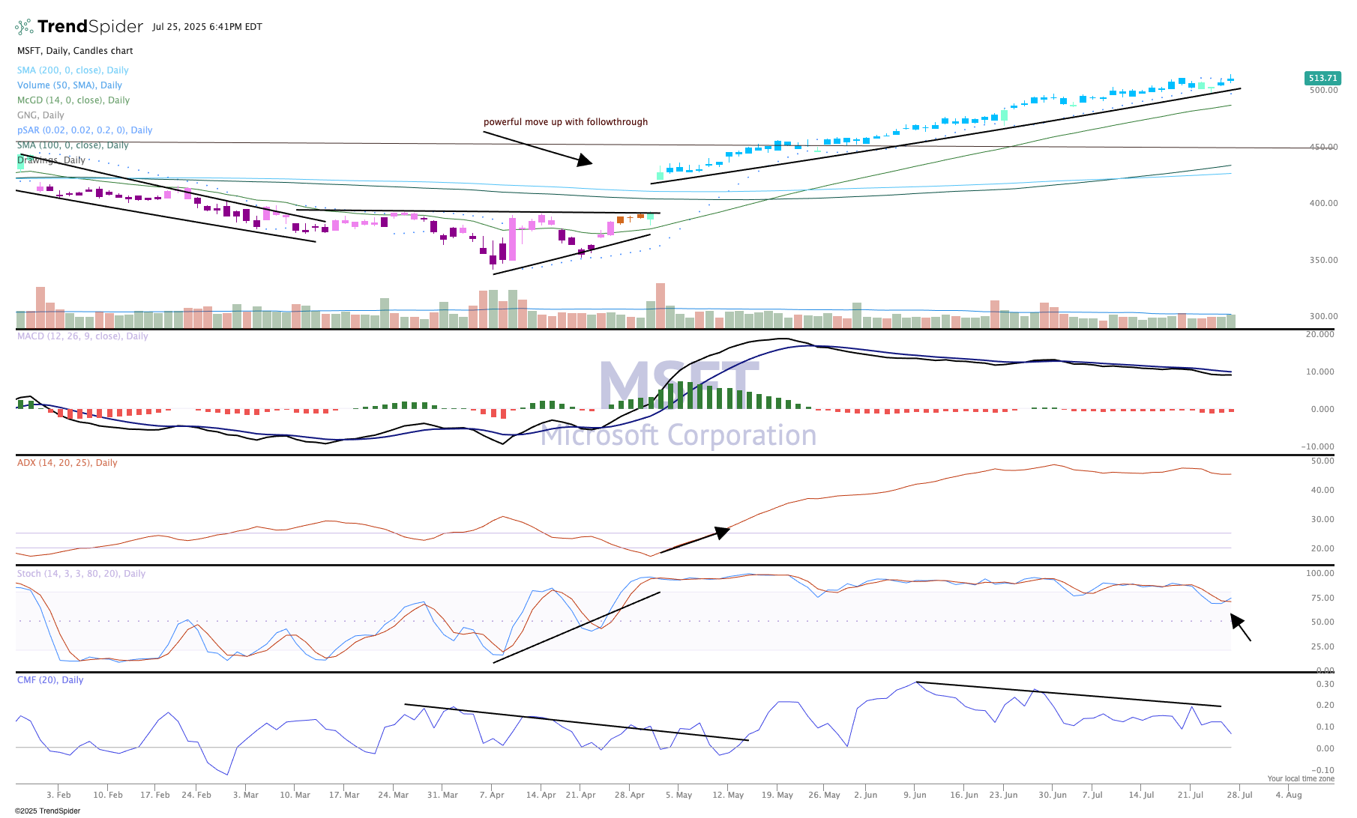The width and height of the screenshot is (1357, 818).
Task: Click the GNG, Daily legend entry
Action: click(x=40, y=115)
